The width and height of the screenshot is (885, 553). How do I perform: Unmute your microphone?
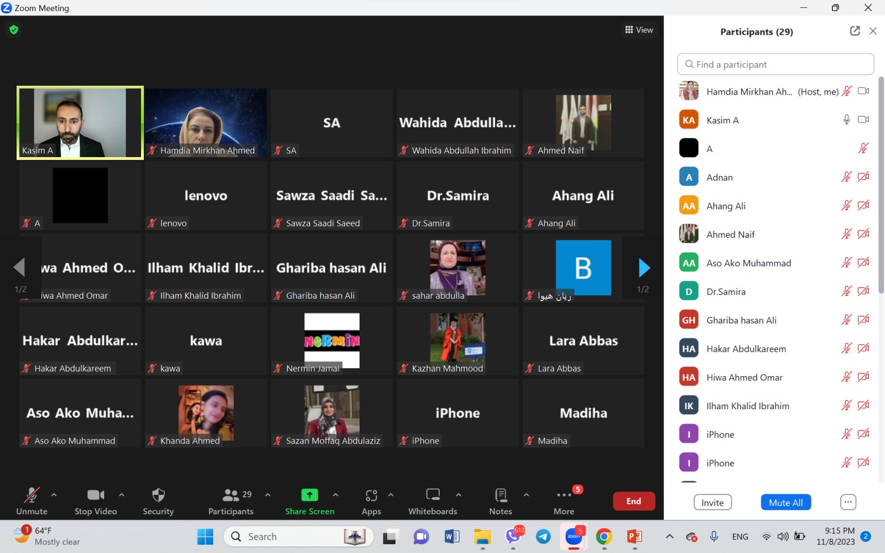(32, 500)
